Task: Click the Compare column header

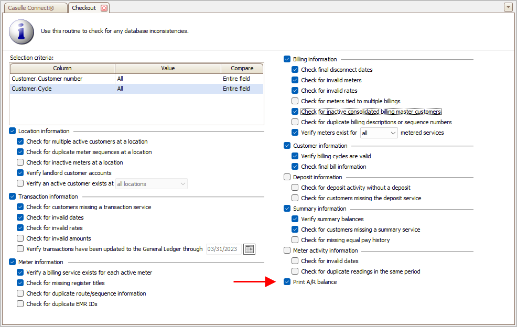Action: tap(242, 68)
